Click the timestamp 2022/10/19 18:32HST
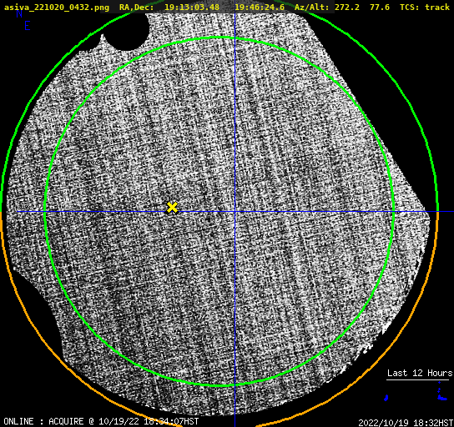This screenshot has height=427, width=454. point(406,423)
